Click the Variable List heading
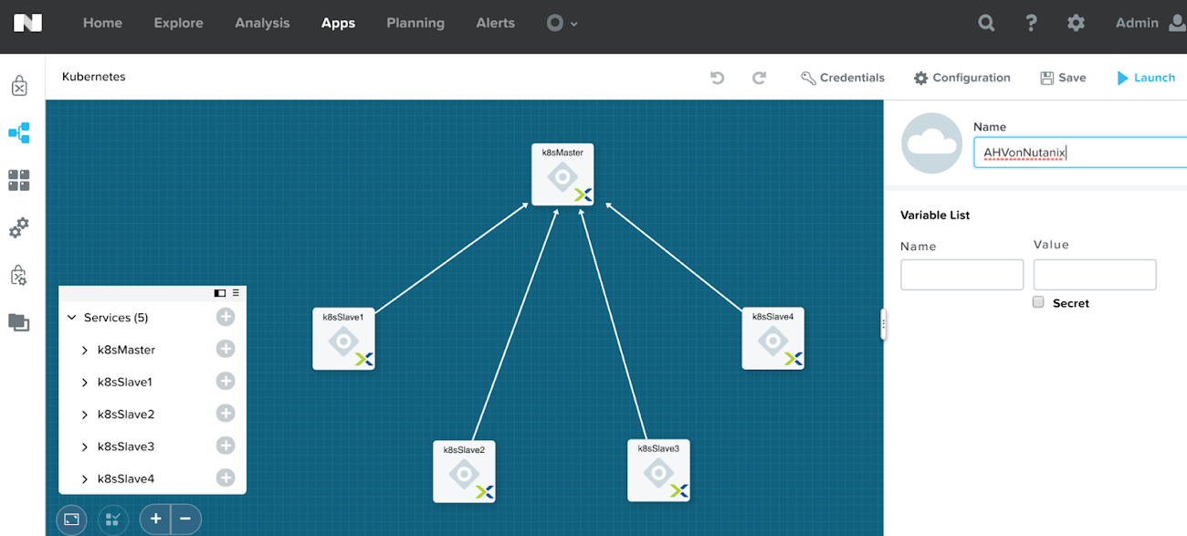The image size is (1187, 536). pos(935,215)
